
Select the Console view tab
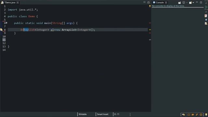pos(160,3)
